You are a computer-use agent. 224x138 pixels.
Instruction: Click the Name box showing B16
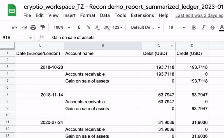[x=16, y=38]
